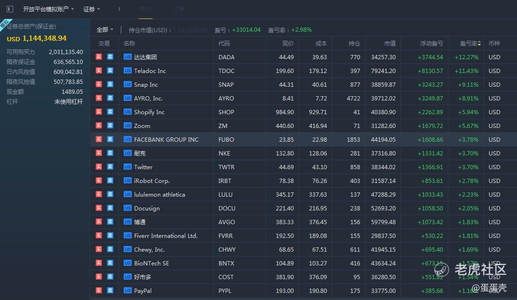
Task: Click the 名称 column header
Action: click(x=129, y=43)
